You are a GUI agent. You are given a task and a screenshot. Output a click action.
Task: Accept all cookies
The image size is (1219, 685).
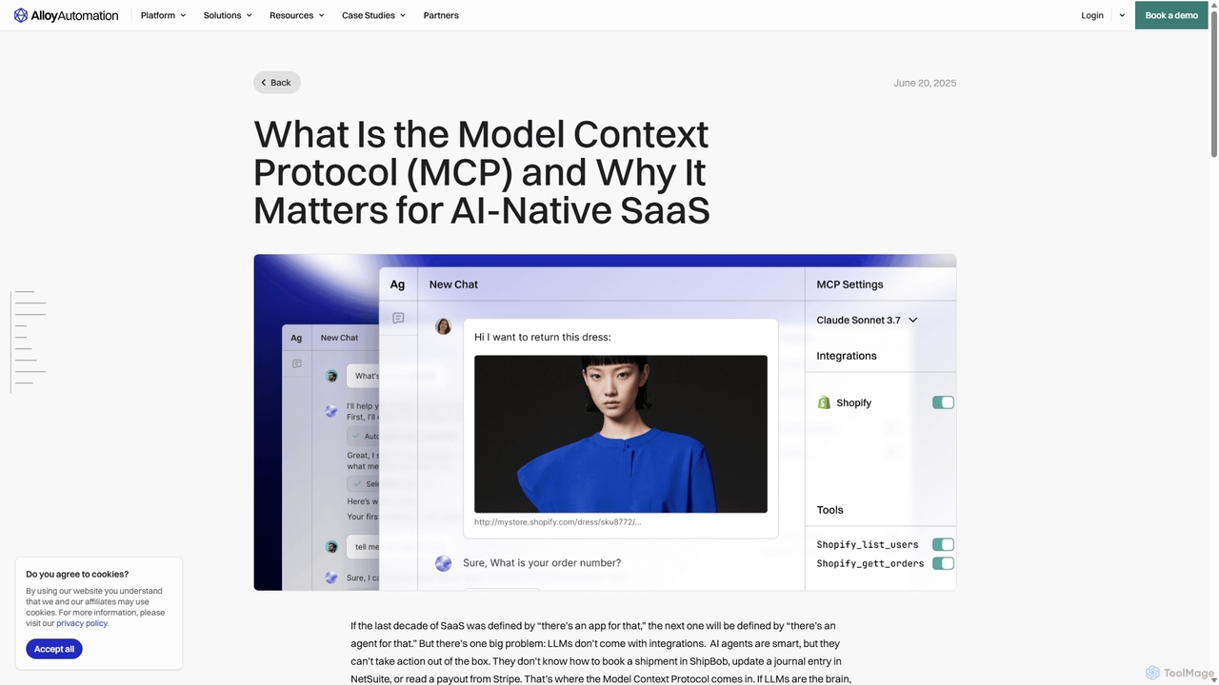click(x=54, y=649)
